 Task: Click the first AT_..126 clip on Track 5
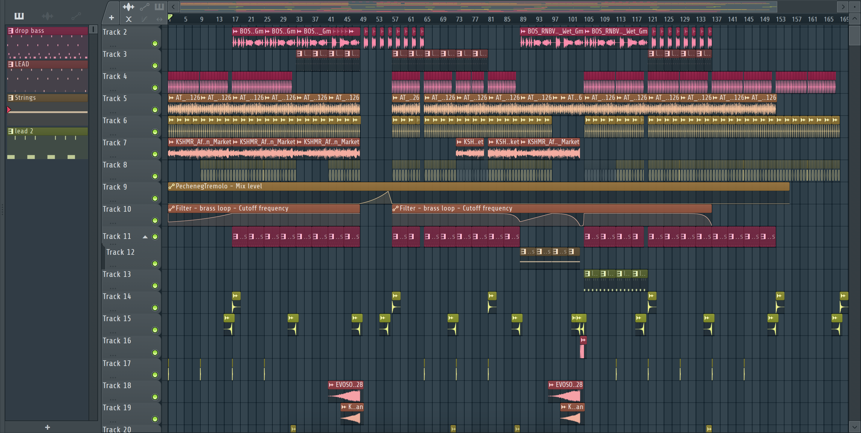[184, 104]
